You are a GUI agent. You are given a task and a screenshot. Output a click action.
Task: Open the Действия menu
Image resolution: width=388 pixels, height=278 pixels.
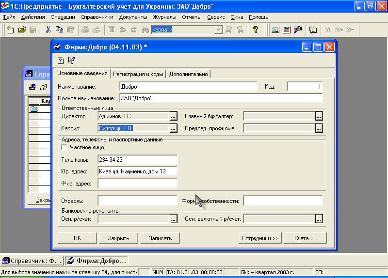[x=33, y=17]
